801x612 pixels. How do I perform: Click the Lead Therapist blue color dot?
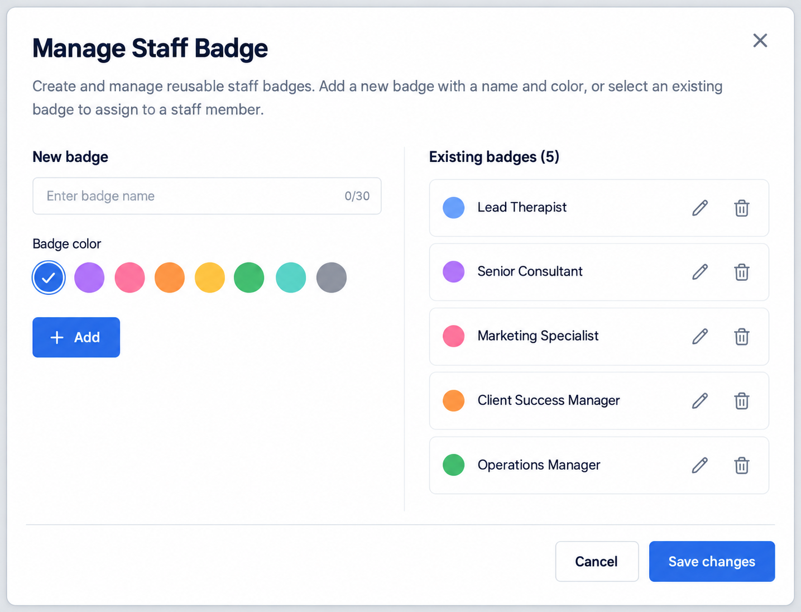tap(454, 208)
